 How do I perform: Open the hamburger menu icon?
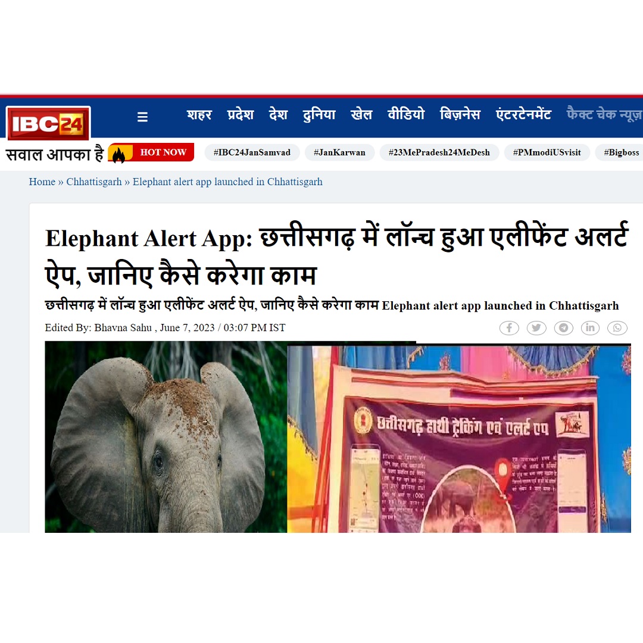(x=142, y=117)
